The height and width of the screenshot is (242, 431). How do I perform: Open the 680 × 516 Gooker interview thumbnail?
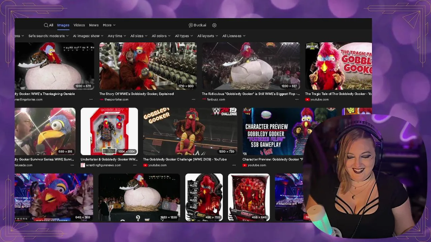45,131
